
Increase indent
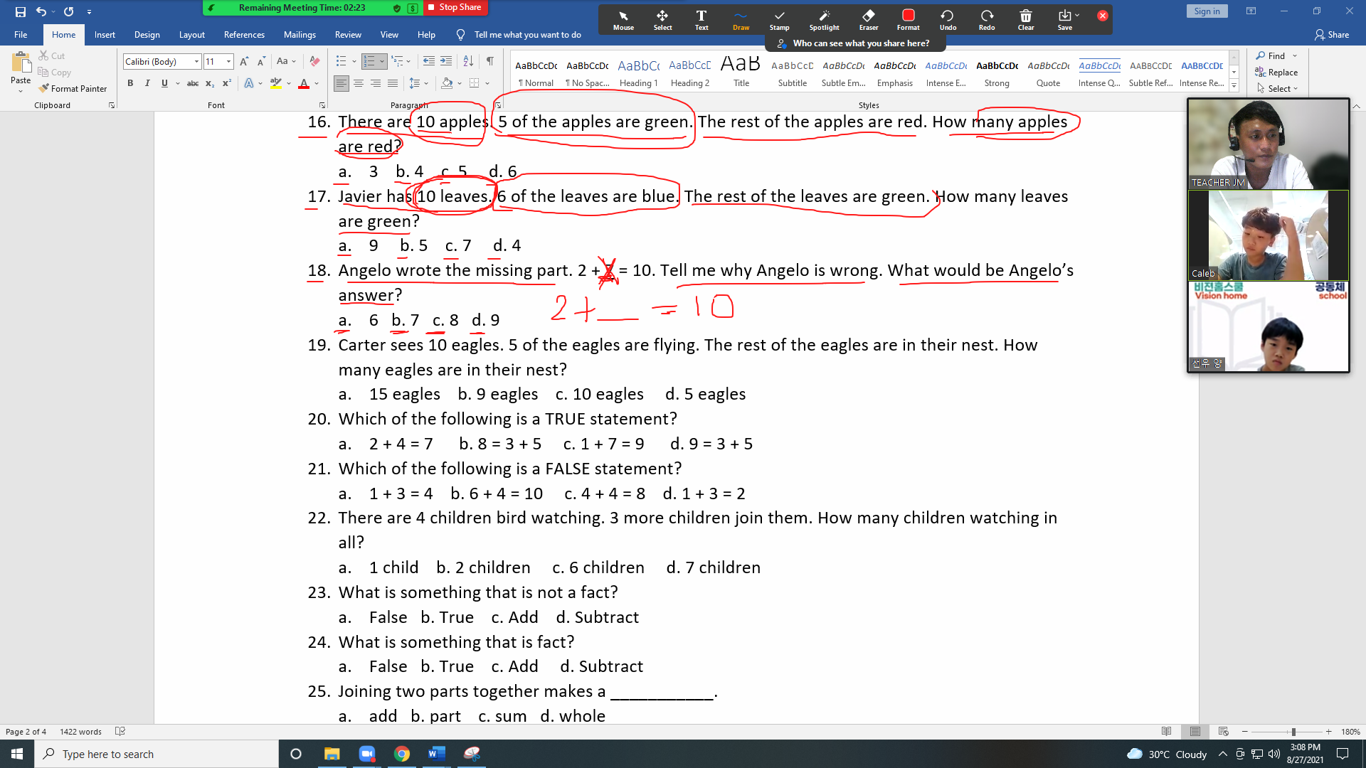[x=446, y=61]
